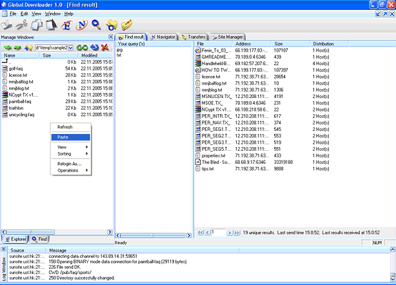
Task: Open the path dropdown d:\temp\sample2
Action: coord(71,48)
